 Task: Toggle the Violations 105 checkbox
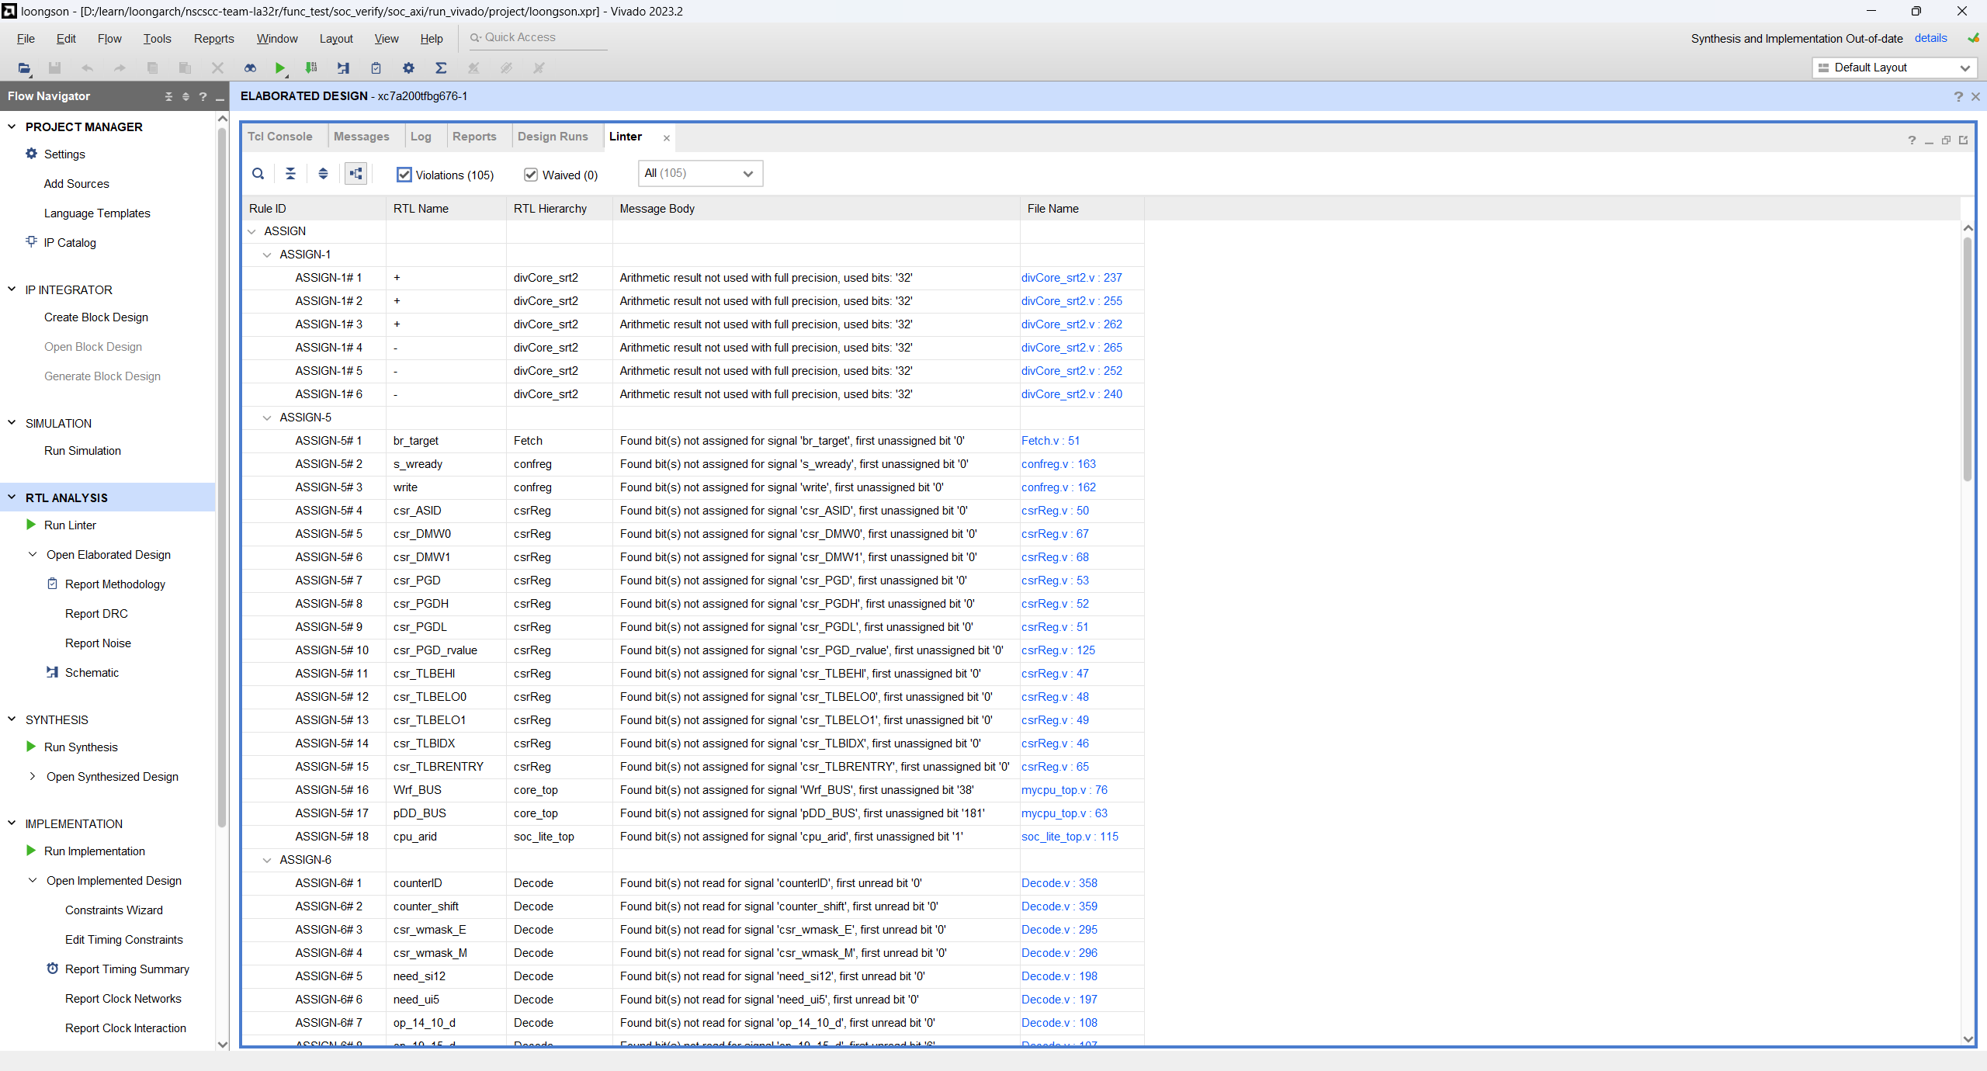[x=405, y=173]
